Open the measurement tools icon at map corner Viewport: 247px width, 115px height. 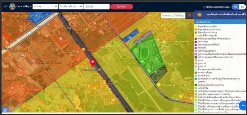(5, 110)
